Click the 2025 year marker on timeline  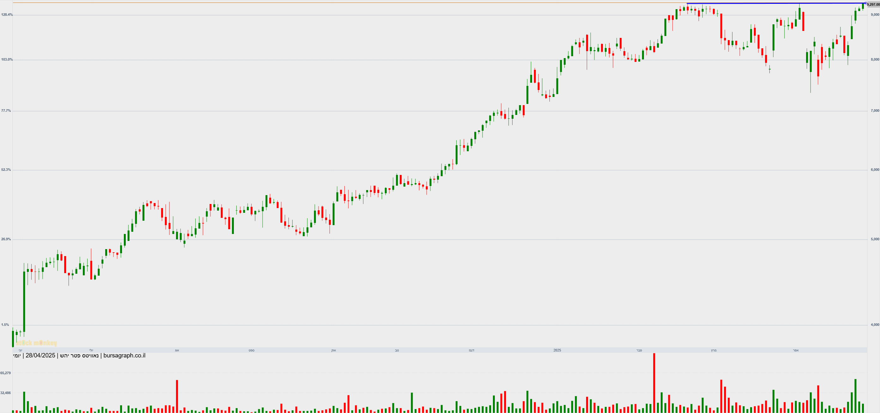(557, 350)
